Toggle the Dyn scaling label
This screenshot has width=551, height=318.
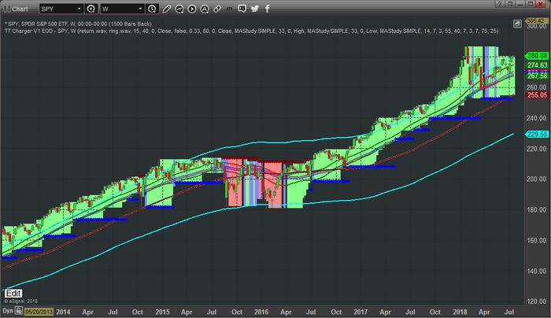pyautogui.click(x=9, y=312)
